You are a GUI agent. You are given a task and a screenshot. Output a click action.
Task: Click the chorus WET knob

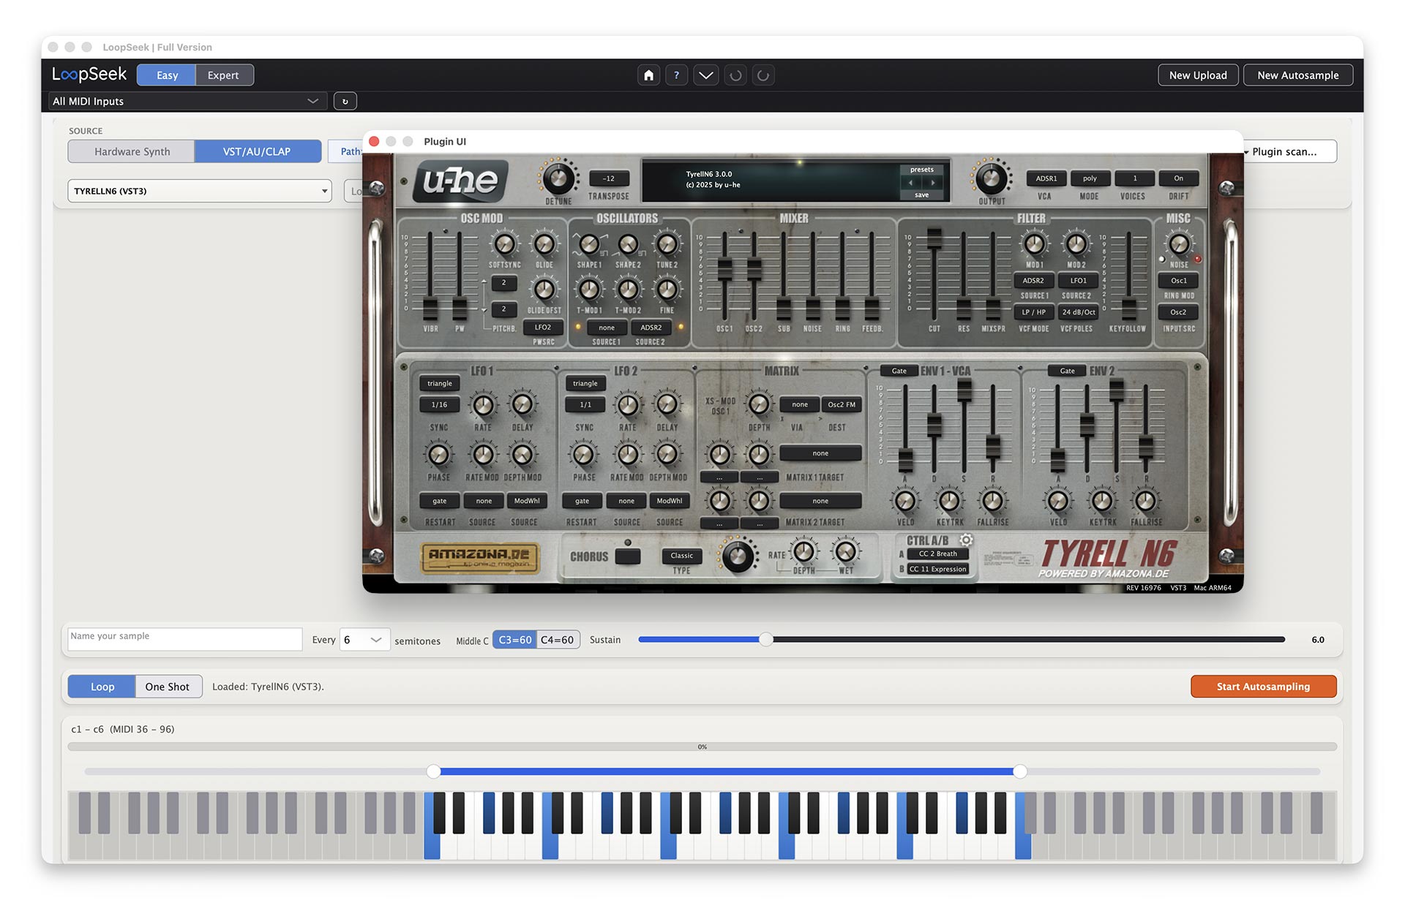tap(845, 551)
